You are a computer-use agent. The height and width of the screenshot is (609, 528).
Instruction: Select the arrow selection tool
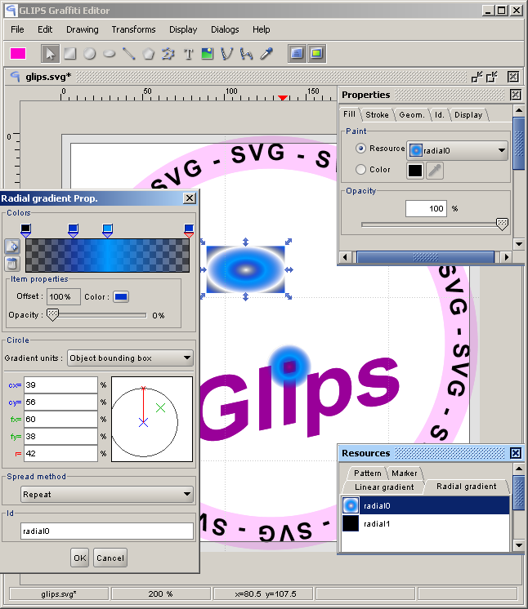[50, 54]
